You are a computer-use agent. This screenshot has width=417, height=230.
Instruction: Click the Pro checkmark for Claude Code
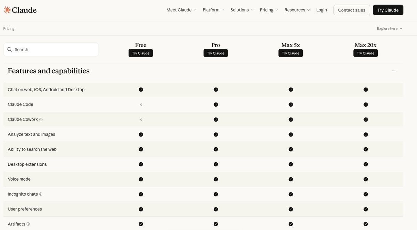216,105
